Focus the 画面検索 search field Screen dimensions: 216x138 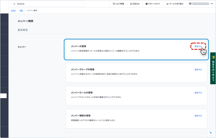[48, 4]
